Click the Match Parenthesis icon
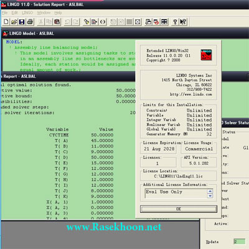The width and height of the screenshot is (249, 249). (103, 22)
